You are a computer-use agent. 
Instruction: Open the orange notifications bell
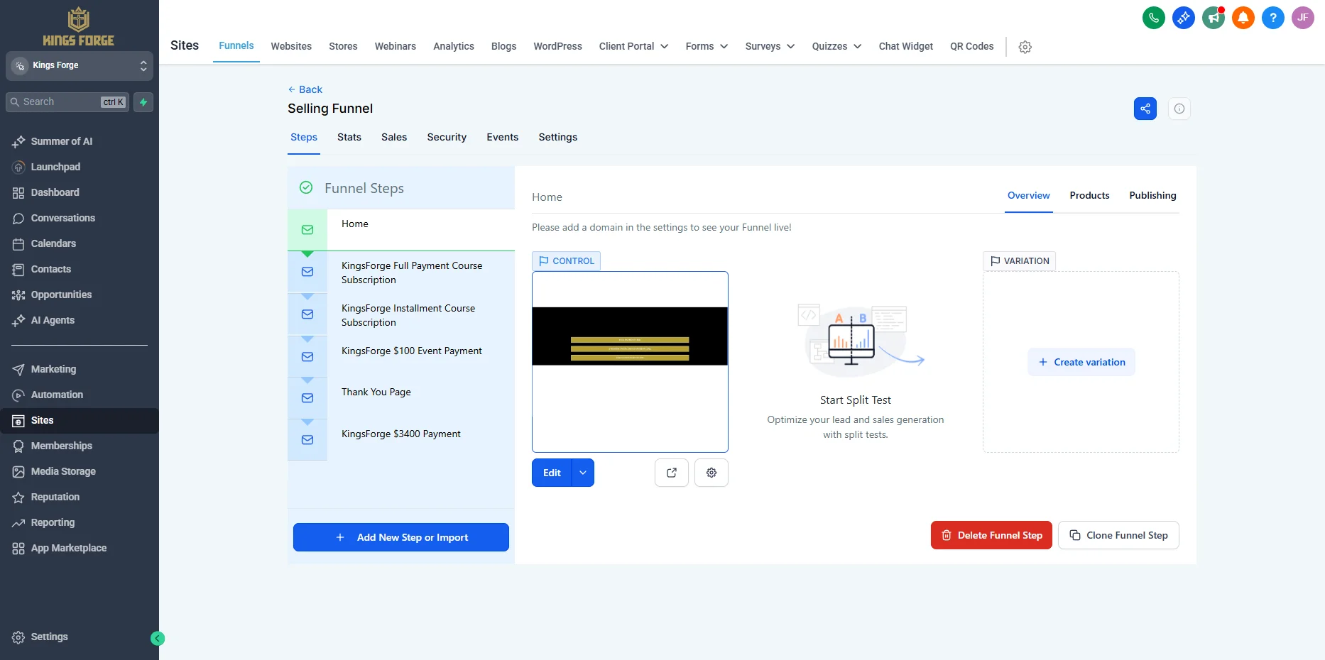coord(1243,18)
